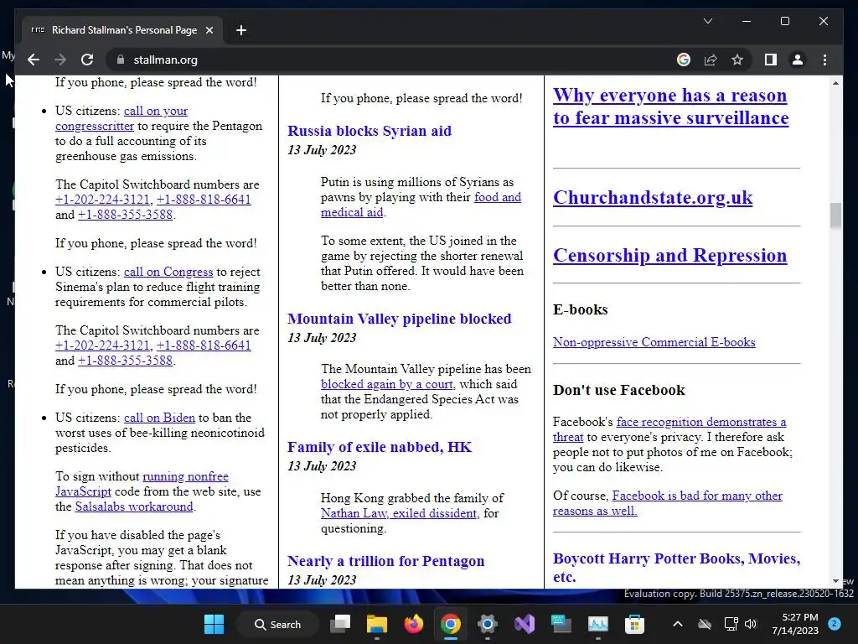Launch Firefox from the taskbar
858x644 pixels.
point(414,624)
